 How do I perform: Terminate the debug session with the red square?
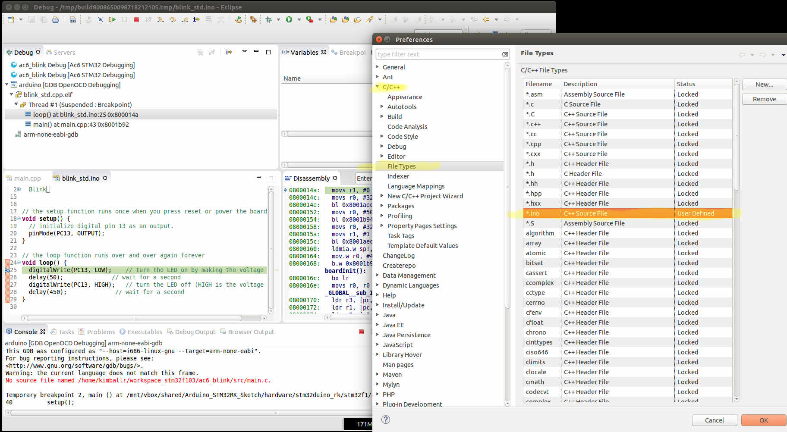[136, 19]
